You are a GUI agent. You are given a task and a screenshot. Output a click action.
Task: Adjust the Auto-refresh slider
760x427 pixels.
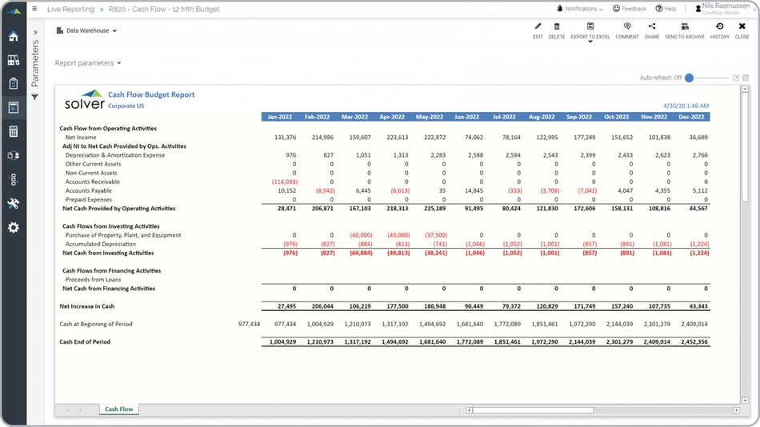689,78
